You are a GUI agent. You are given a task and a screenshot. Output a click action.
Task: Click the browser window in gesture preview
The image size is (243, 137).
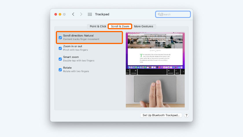[x=155, y=49]
